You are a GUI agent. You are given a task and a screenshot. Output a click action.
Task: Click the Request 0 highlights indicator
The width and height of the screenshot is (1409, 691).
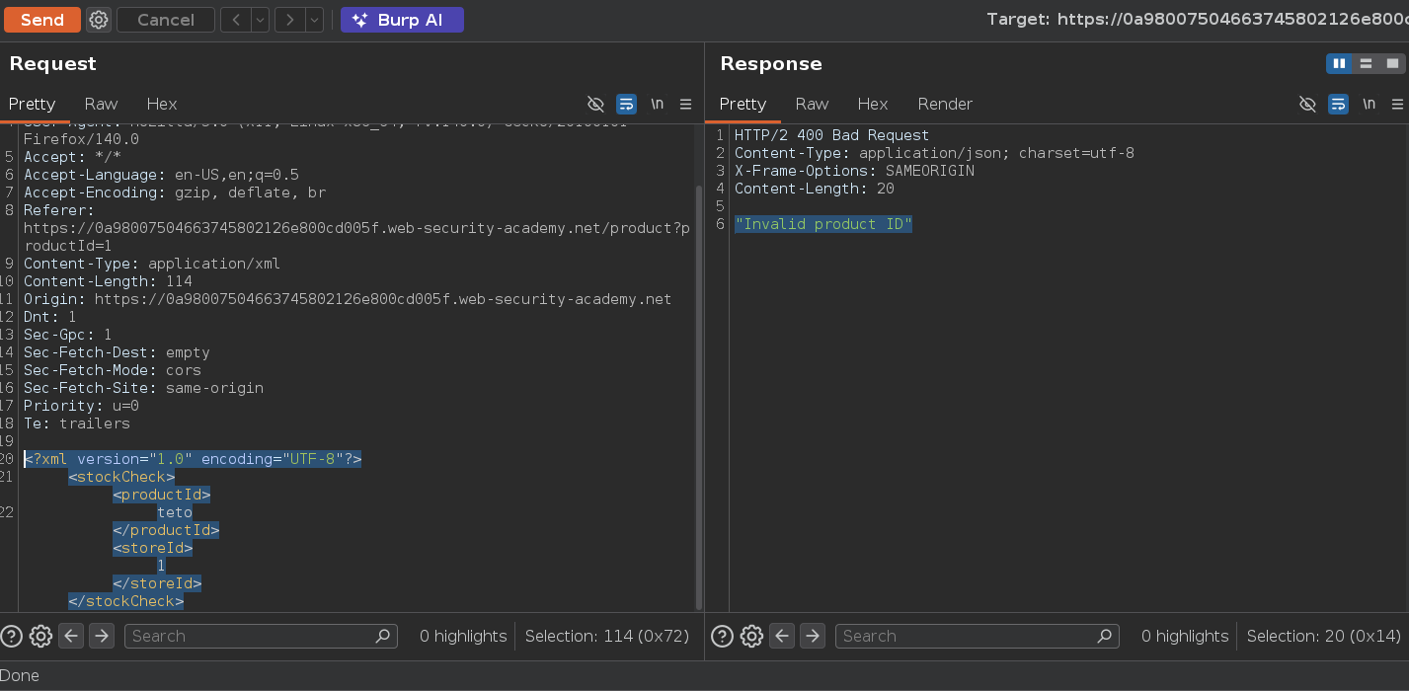click(x=463, y=637)
